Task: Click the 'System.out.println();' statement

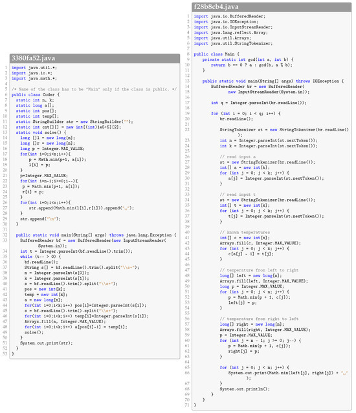Action: pos(245,389)
